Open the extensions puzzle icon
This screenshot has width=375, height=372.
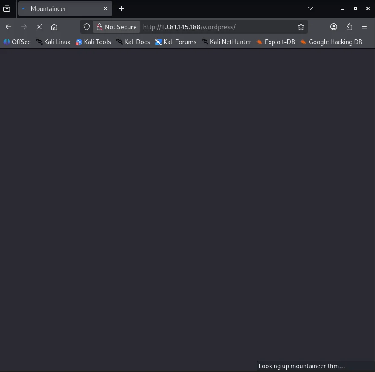coord(349,27)
